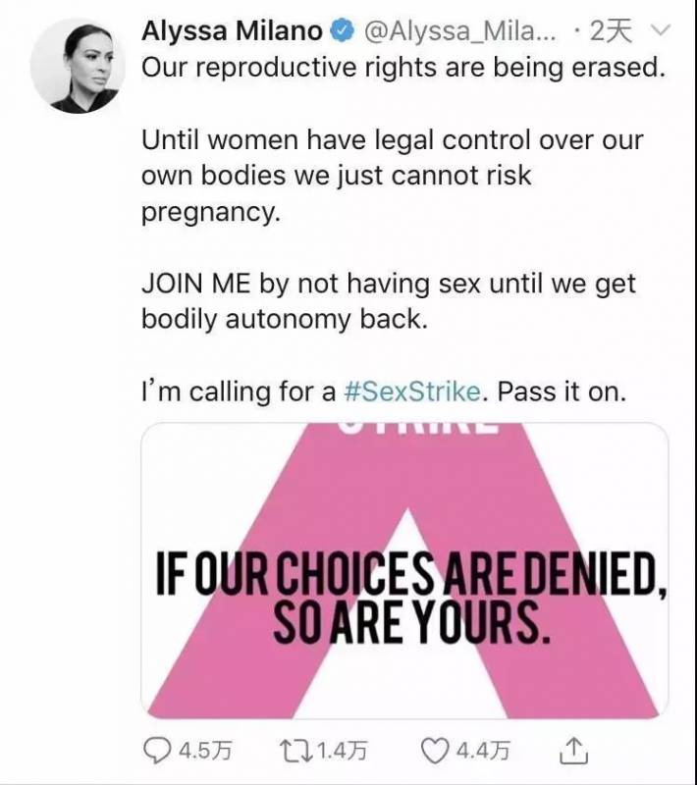Screen dimensions: 697x785
Task: Share the tweet via share icon
Action: [x=572, y=752]
